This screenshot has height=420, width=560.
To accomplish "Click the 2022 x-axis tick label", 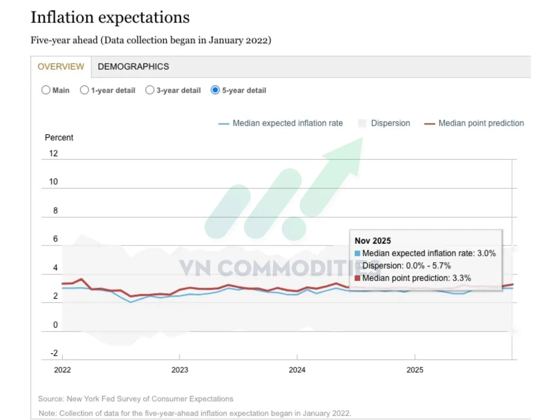I will [62, 370].
